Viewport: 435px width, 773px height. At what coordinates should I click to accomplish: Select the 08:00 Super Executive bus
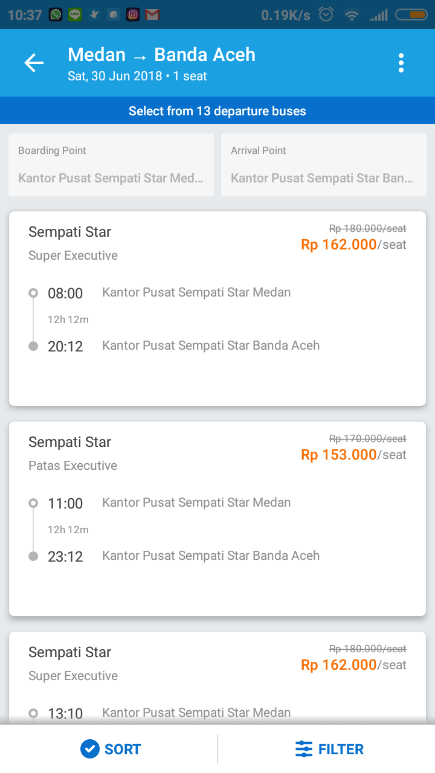tap(217, 308)
